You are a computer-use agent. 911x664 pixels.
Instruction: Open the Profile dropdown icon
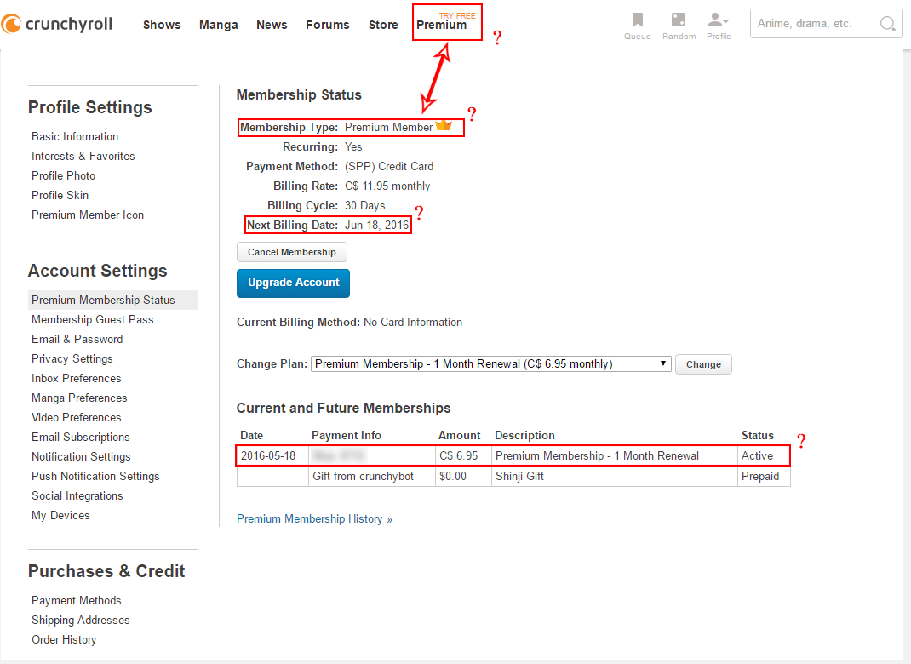tap(718, 20)
